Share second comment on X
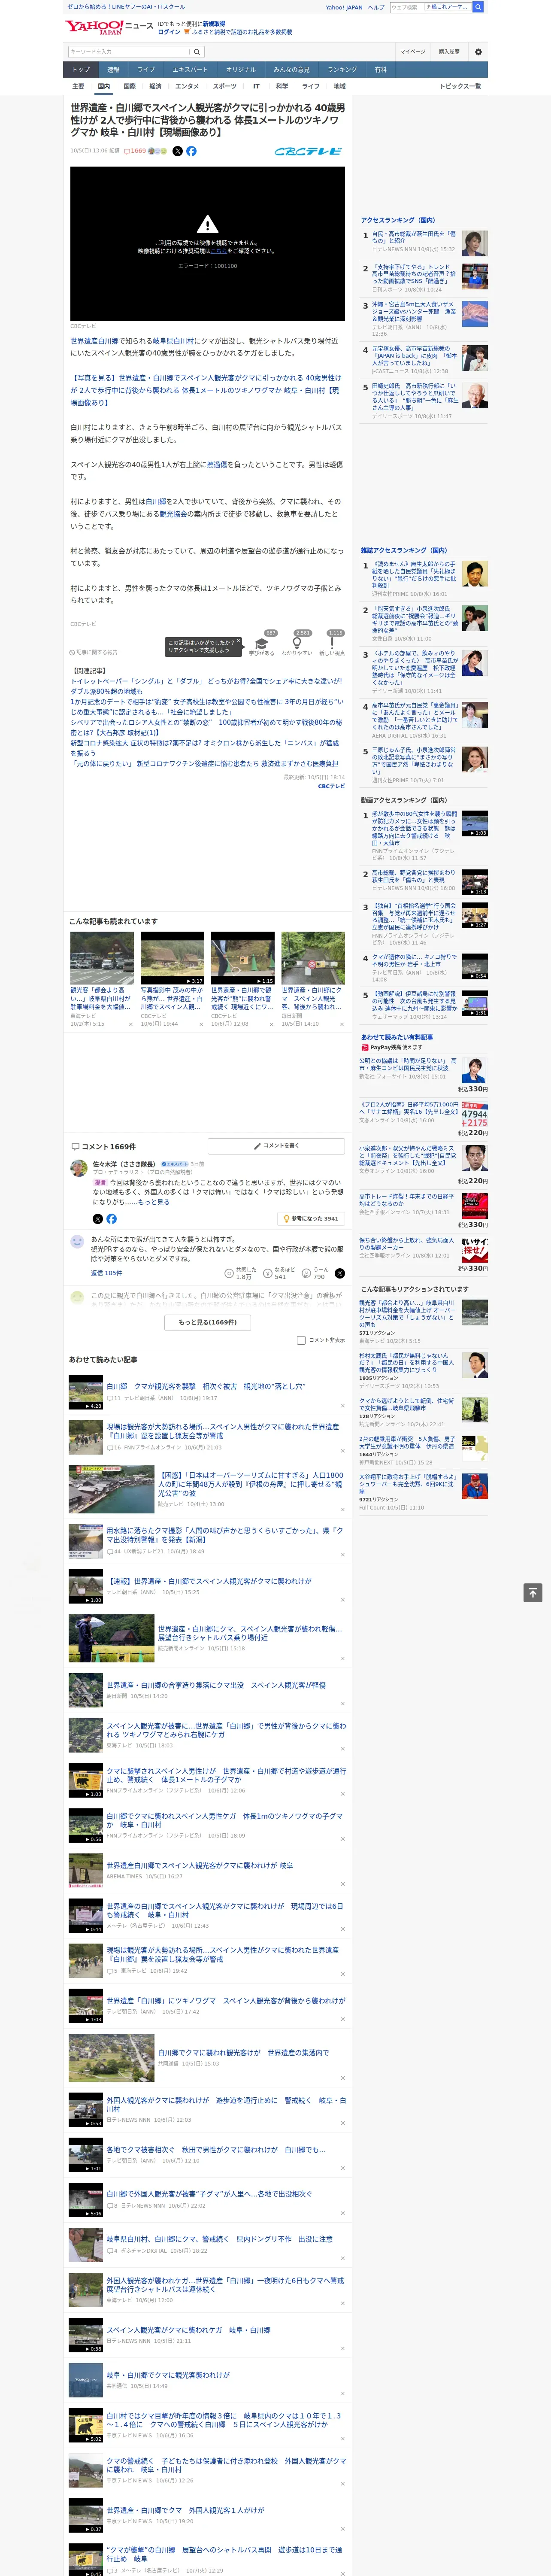Viewport: 551px width, 2576px height. pos(340,1273)
